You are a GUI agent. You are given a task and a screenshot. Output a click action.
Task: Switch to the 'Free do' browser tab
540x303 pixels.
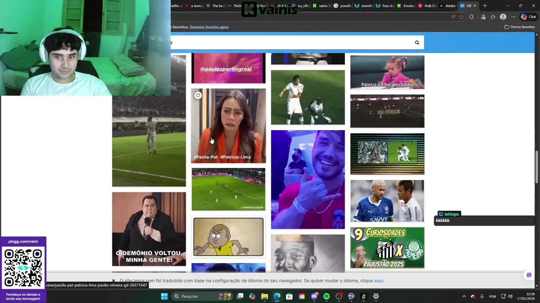384,6
